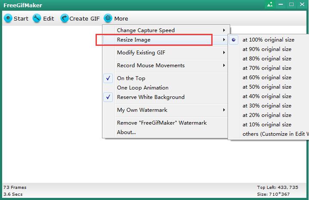Toggle One Loop Animation menu entry

[x=165, y=88]
